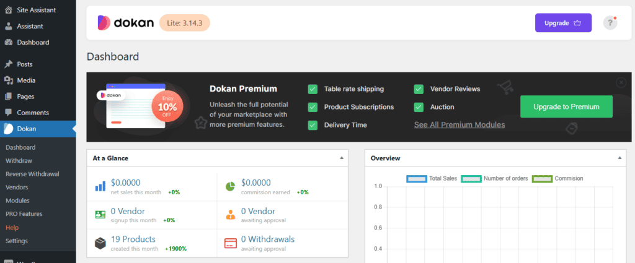This screenshot has width=635, height=263.
Task: Open Vendors submenu item
Action: [x=17, y=188]
